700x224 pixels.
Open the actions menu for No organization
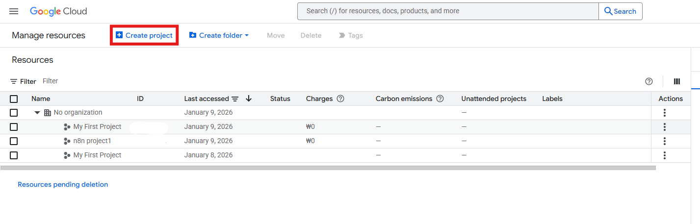click(x=665, y=113)
